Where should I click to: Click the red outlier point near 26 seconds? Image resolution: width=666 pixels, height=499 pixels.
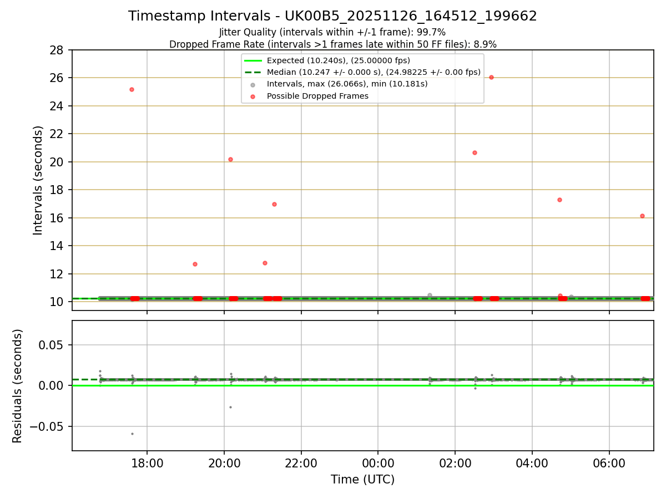[x=491, y=77]
